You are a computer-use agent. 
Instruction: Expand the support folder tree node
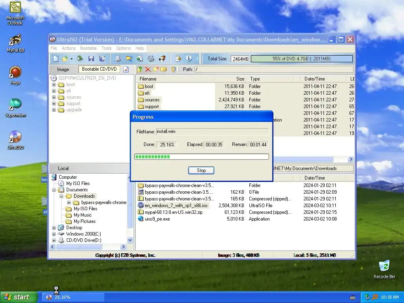point(54,104)
